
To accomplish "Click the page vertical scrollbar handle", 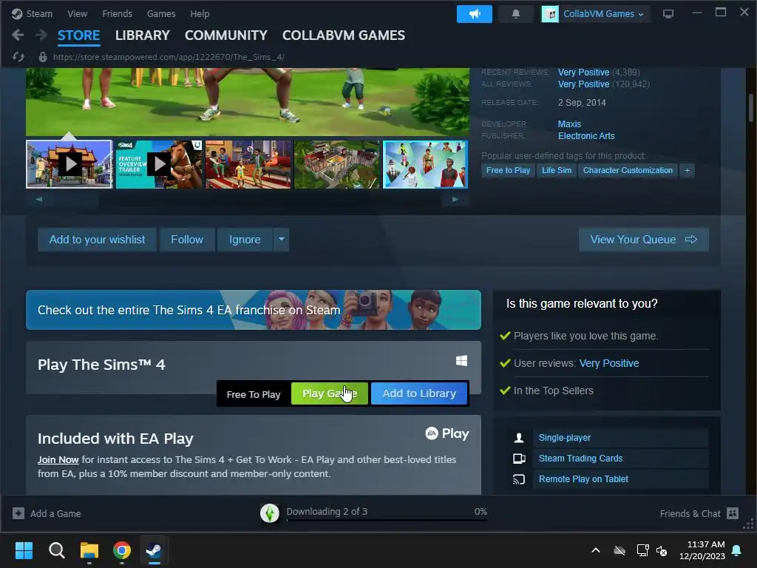I will (x=751, y=108).
